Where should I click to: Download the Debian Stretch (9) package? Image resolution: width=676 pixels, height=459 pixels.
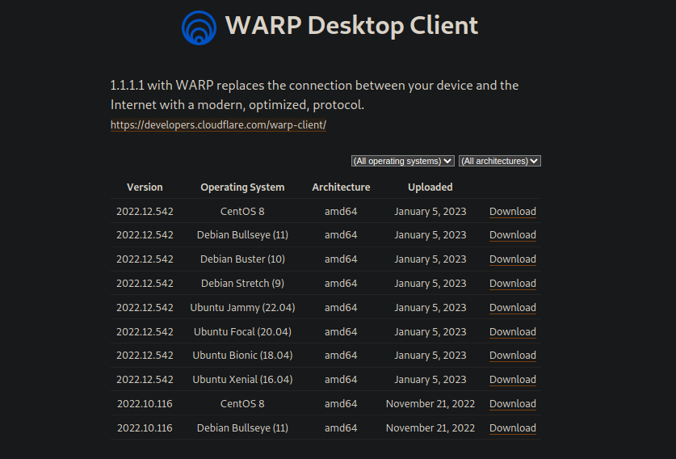point(513,283)
